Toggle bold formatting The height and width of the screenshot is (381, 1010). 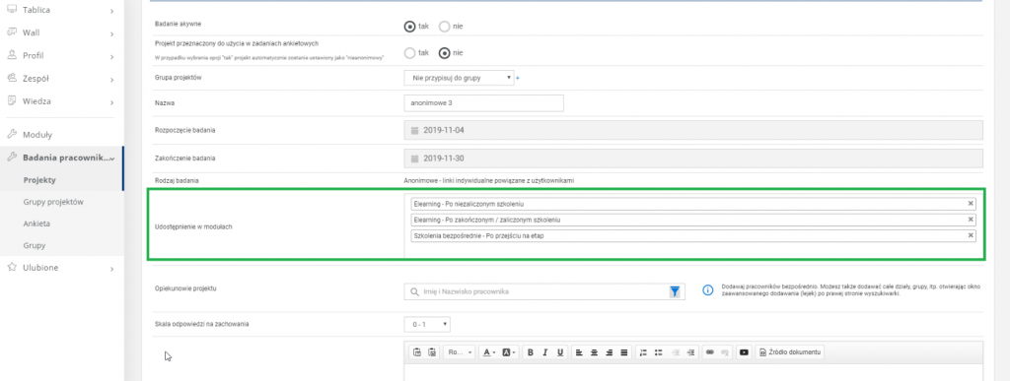(x=530, y=352)
